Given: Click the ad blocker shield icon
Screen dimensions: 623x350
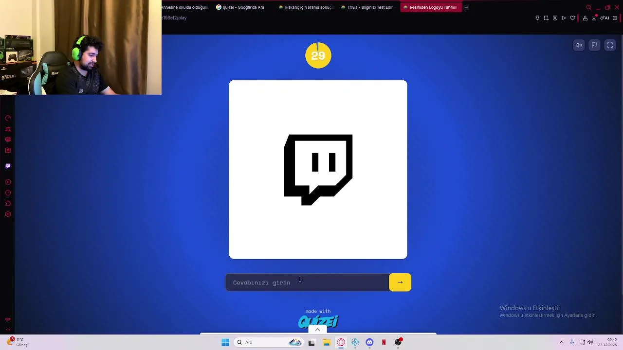Looking at the screenshot, I should (555, 18).
